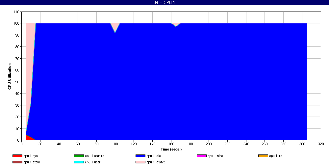This screenshot has width=329, height=166.
Task: Click the "CPU Utilization" y-axis title
Action: 10,76
